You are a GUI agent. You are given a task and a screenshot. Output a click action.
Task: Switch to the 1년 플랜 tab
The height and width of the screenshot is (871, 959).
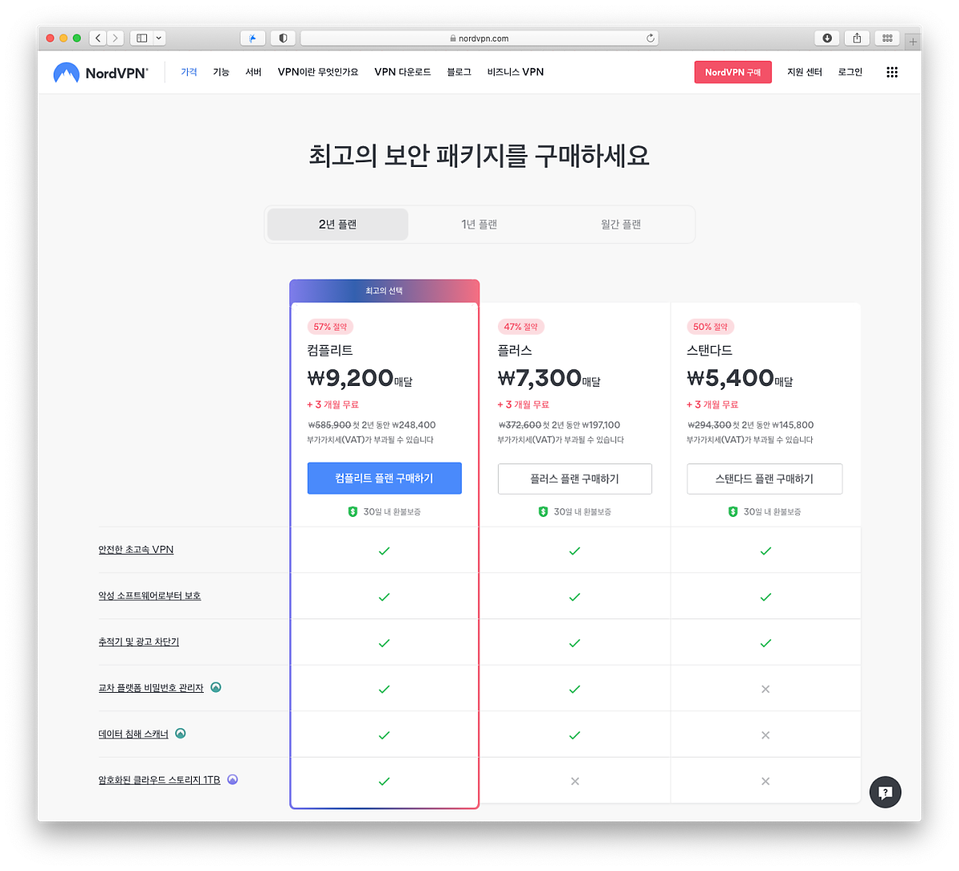coord(479,225)
